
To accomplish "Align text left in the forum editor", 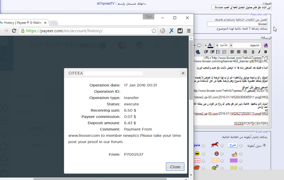I will point(232,52).
